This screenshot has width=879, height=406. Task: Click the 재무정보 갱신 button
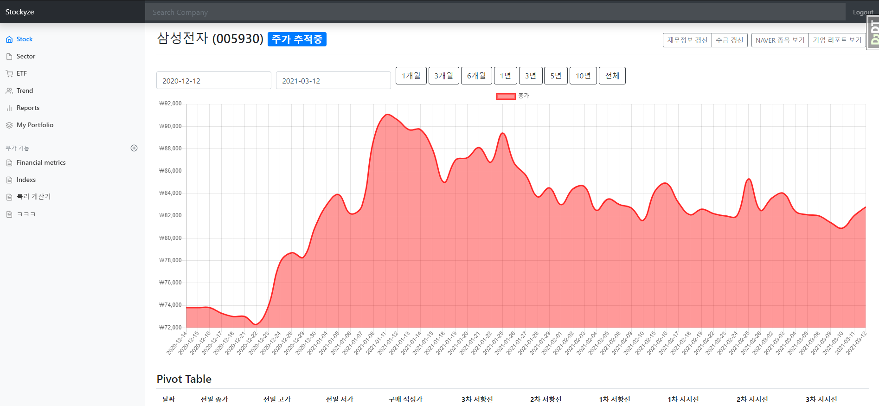tap(687, 40)
